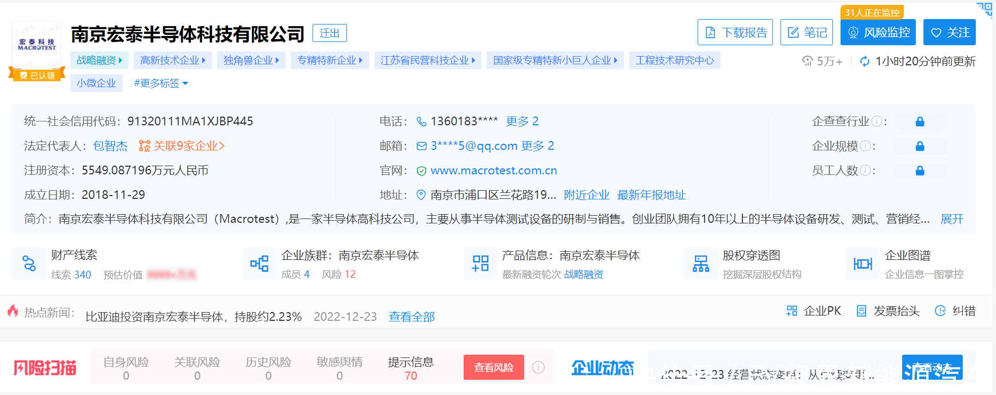Click lock icon beside 企查查行业
This screenshot has width=996, height=395.
click(920, 121)
